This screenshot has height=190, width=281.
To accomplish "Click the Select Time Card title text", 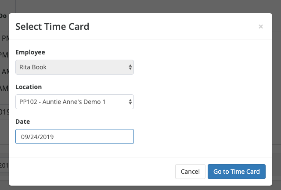I will pyautogui.click(x=52, y=27).
